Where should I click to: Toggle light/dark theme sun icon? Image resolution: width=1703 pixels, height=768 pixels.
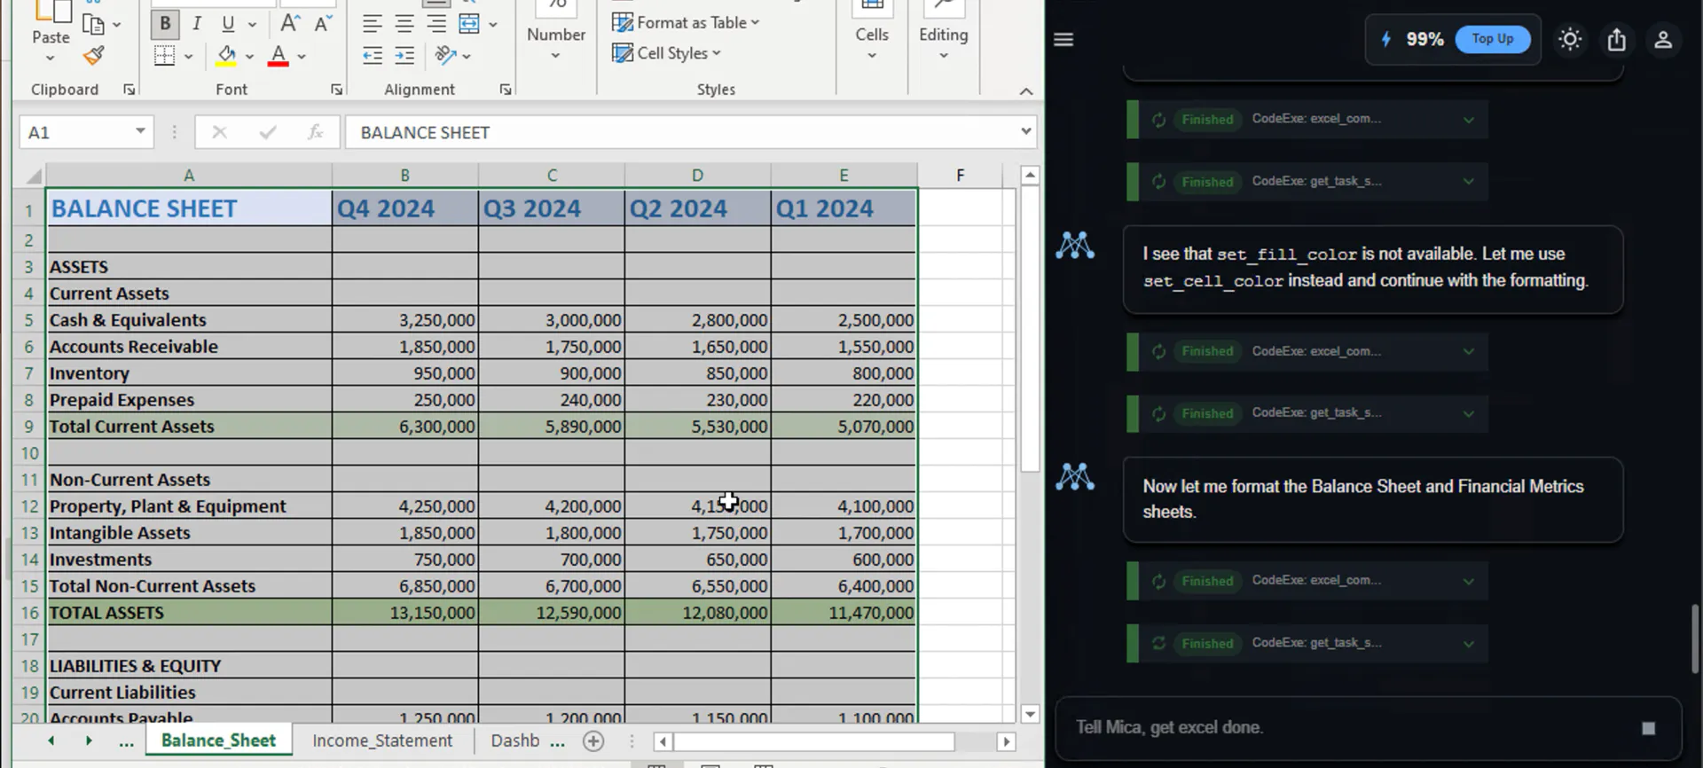click(1570, 39)
